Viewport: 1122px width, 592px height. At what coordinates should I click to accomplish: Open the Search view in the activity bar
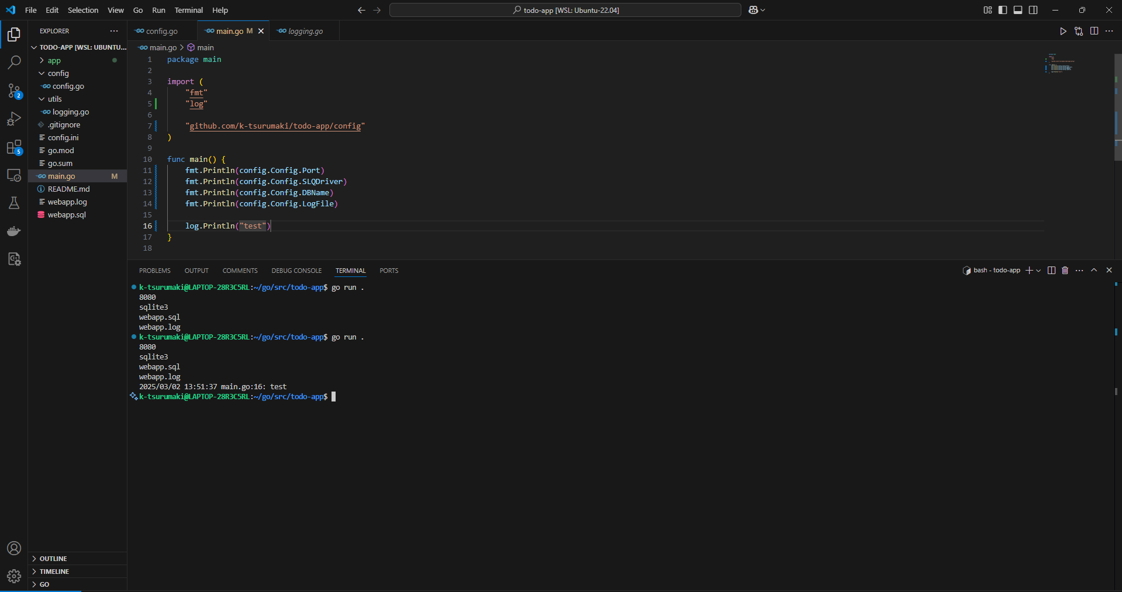(14, 62)
